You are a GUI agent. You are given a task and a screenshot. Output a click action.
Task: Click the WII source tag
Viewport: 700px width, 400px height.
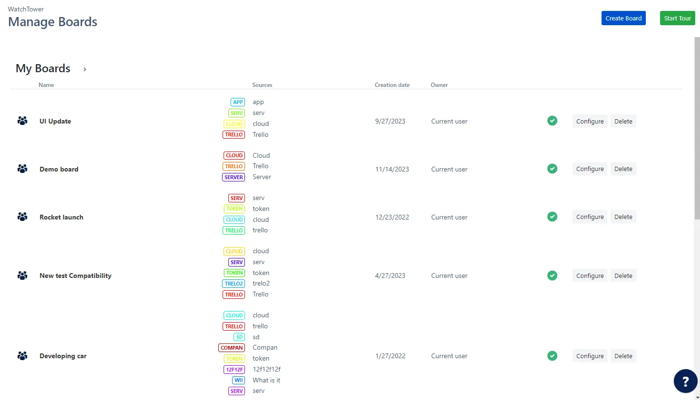(239, 380)
